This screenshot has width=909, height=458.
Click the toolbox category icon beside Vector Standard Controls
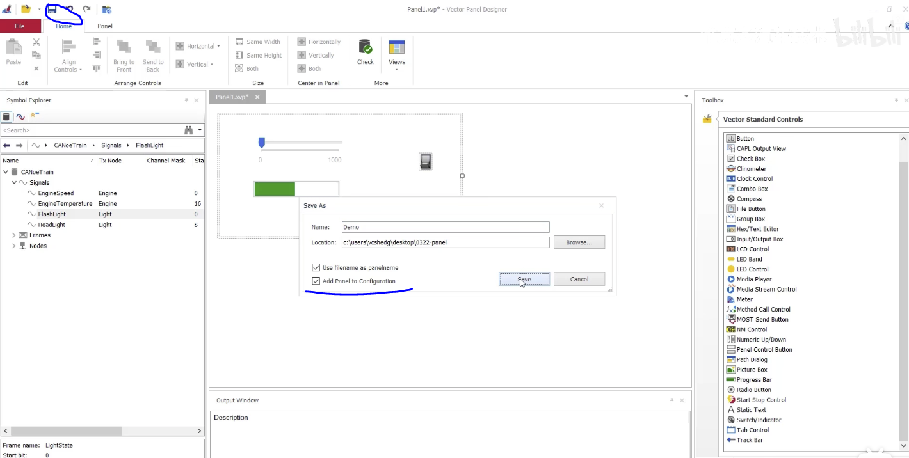coord(707,119)
